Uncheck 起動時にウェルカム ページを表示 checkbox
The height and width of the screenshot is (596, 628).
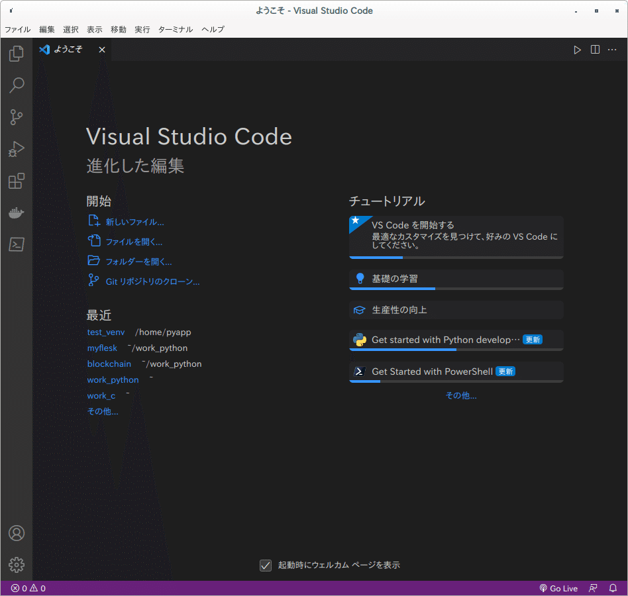click(266, 565)
